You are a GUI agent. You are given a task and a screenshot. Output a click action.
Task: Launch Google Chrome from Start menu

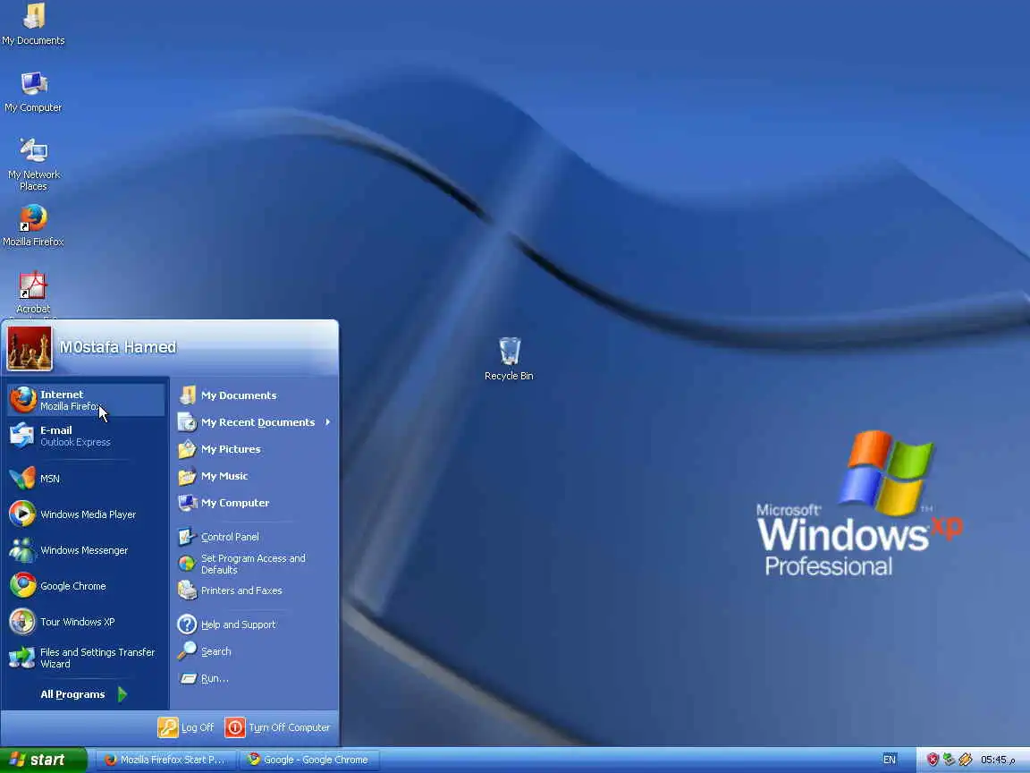click(86, 586)
